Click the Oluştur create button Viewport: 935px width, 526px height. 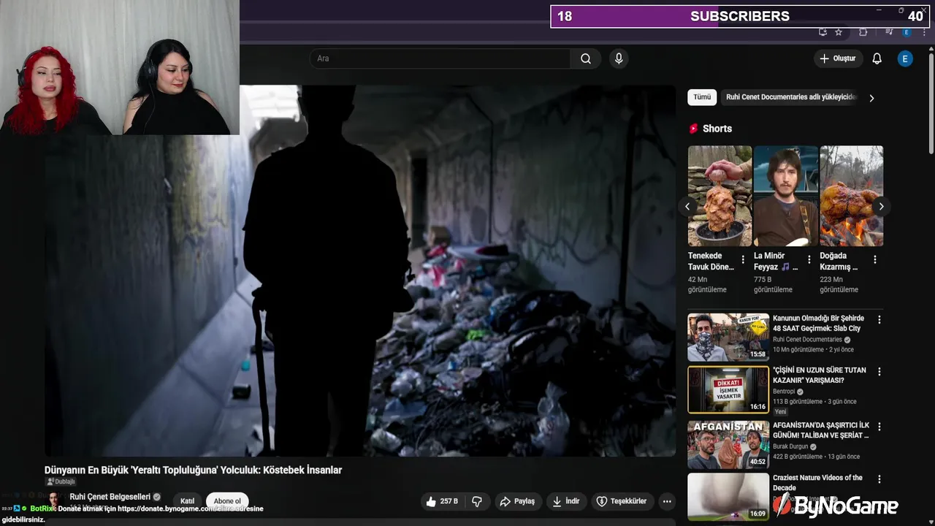click(x=838, y=58)
